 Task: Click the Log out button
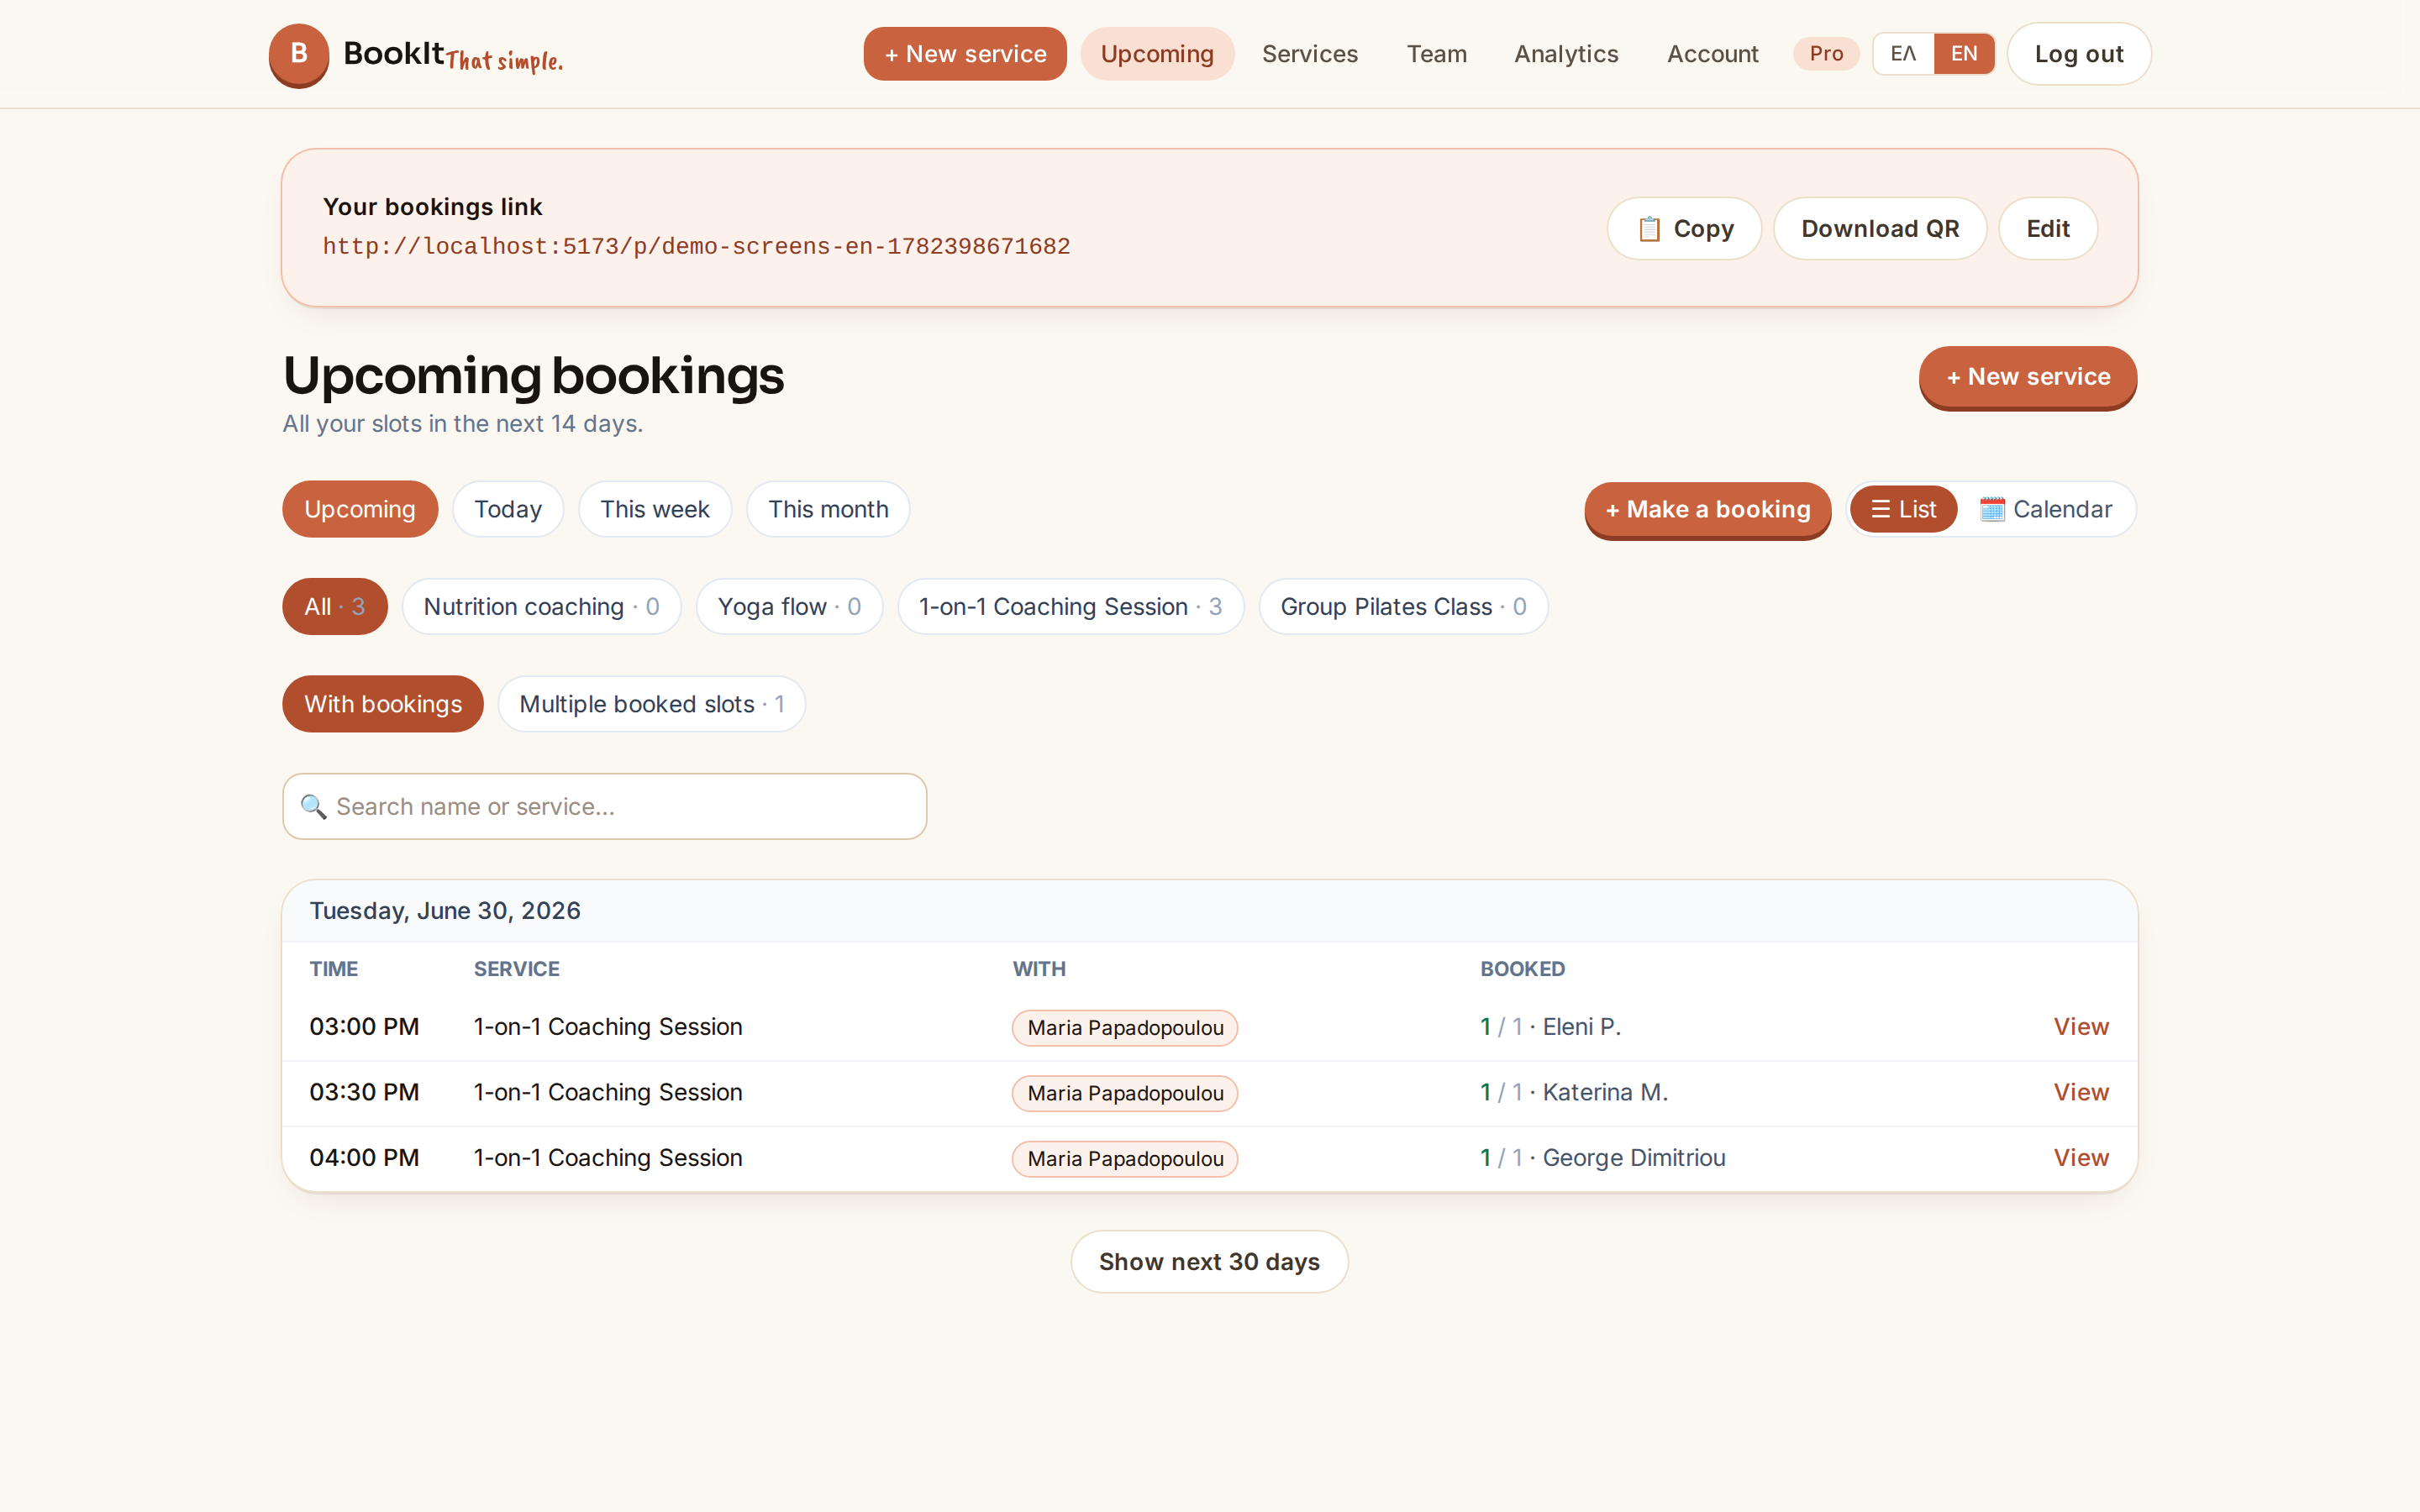pos(2079,54)
